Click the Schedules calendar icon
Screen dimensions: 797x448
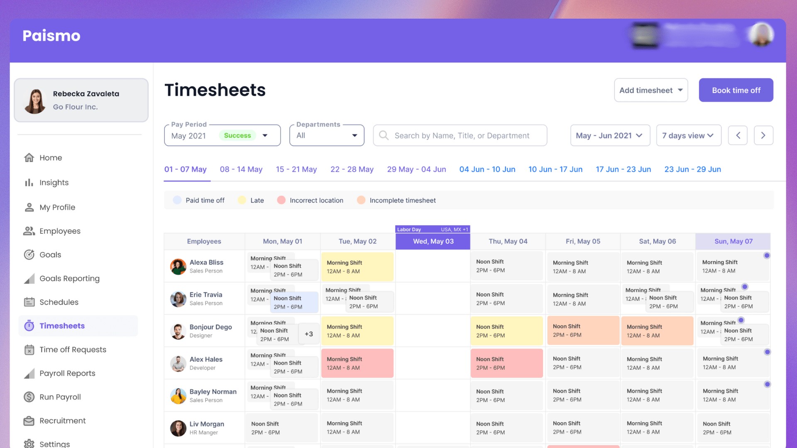pyautogui.click(x=29, y=302)
